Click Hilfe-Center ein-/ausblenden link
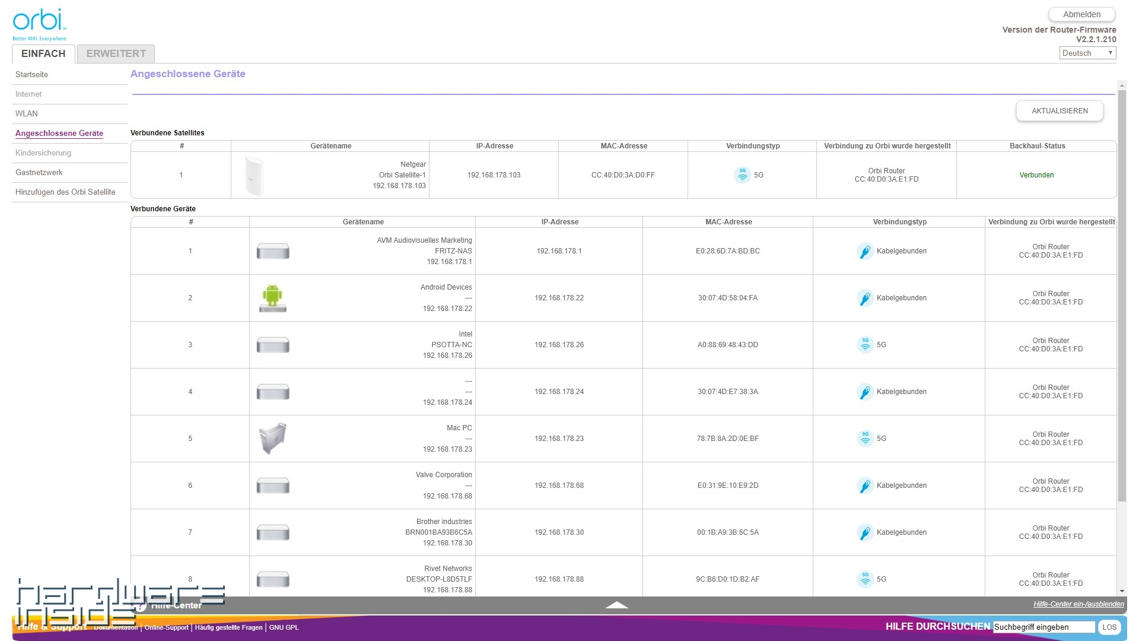The image size is (1139, 641). (1078, 604)
